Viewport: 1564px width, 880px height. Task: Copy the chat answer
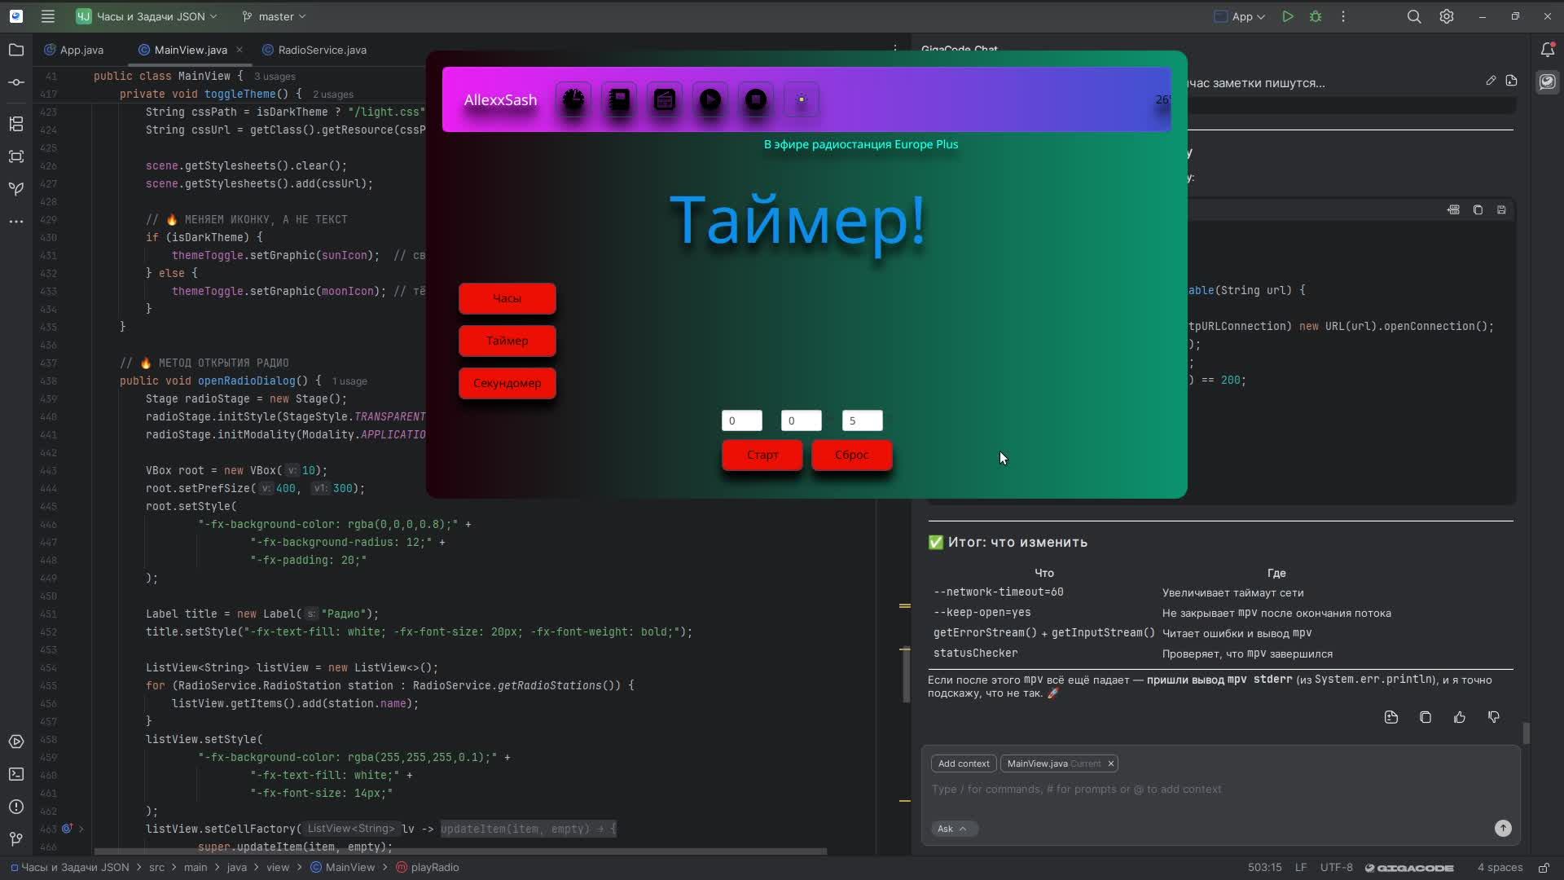pyautogui.click(x=1426, y=718)
